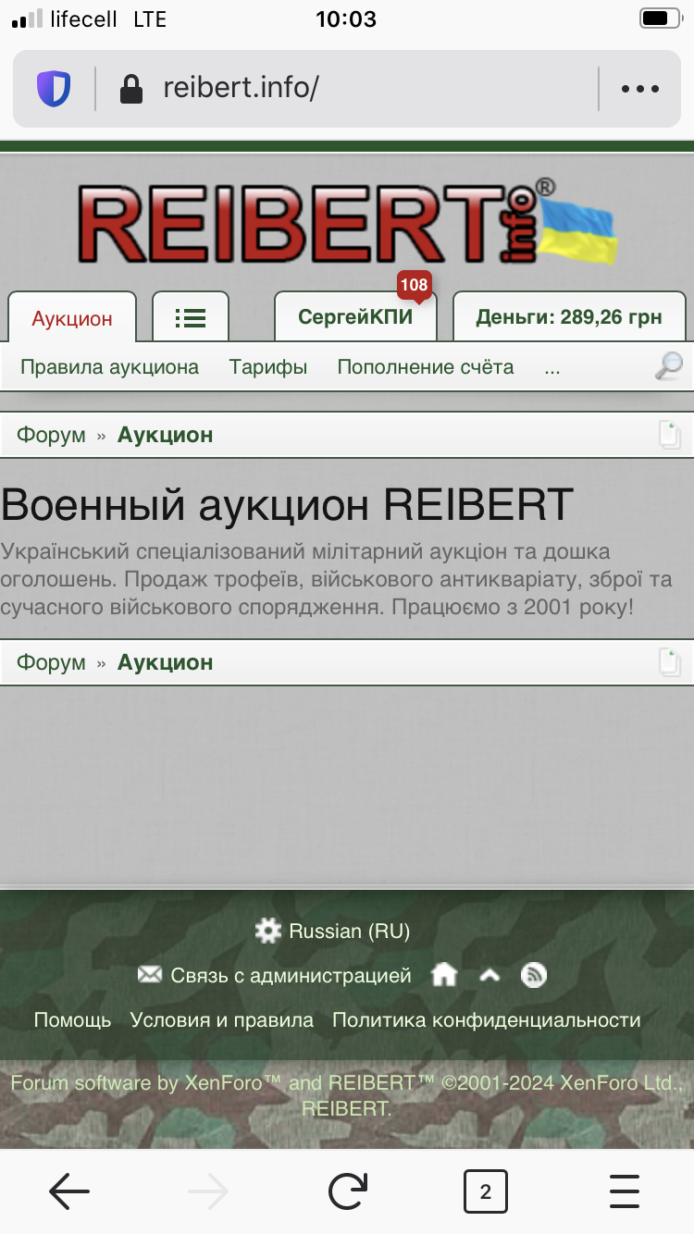Viewport: 694px width, 1234px height.
Task: Select the Аукцион tab
Action: (x=72, y=318)
